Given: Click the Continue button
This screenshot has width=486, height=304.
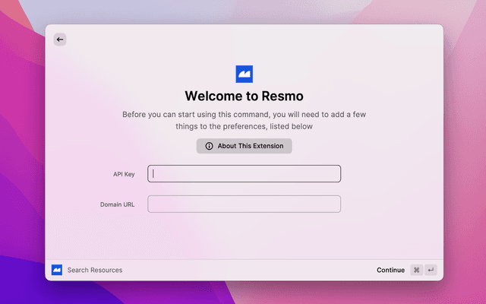Looking at the screenshot, I should [x=390, y=270].
